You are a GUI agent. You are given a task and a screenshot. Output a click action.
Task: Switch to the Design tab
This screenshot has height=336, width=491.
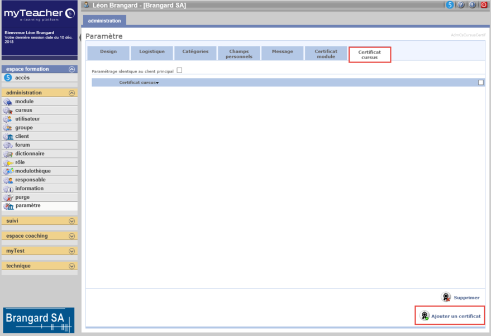pos(108,52)
